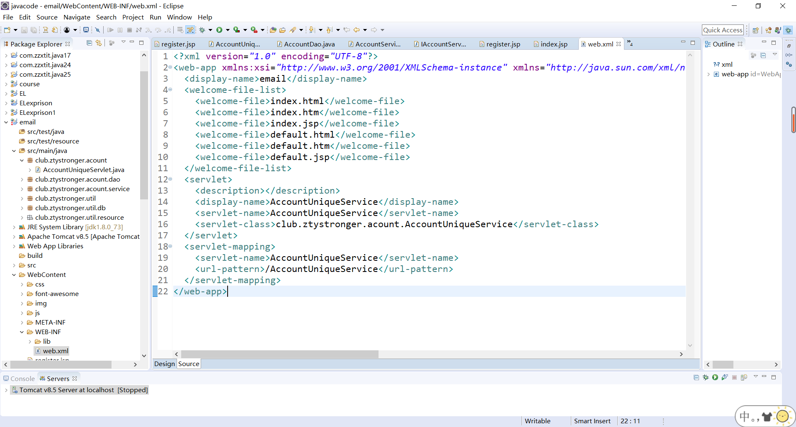
Task: Click Publish to server icon in Servers view
Action: (x=744, y=377)
